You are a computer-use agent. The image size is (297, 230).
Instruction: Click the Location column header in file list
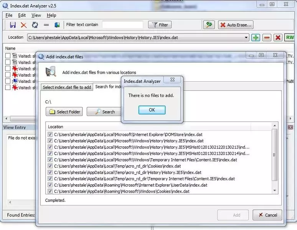click(56, 127)
